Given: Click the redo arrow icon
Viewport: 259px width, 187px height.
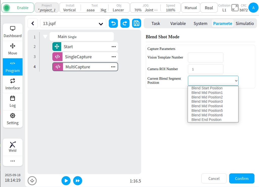Looking at the screenshot, I should point(125,23).
